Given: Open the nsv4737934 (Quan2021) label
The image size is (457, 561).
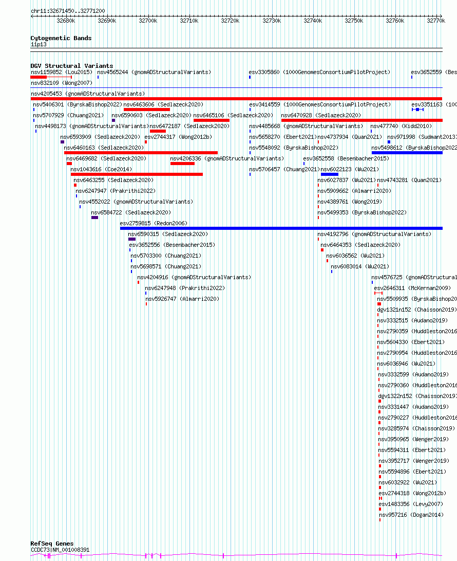Looking at the screenshot, I should 350,137.
